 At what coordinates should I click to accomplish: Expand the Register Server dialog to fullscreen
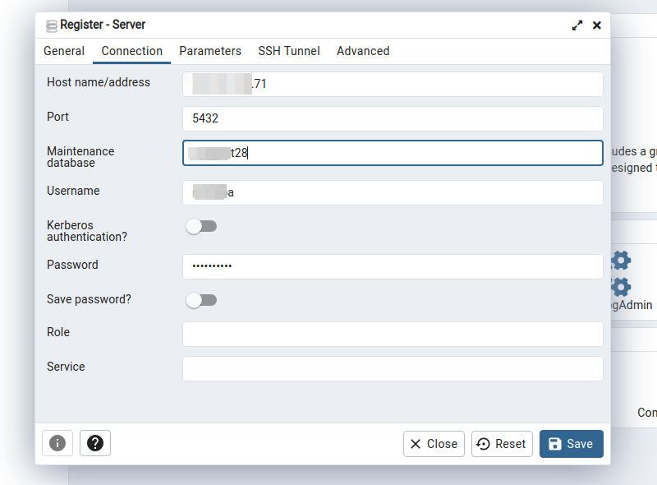click(x=577, y=25)
